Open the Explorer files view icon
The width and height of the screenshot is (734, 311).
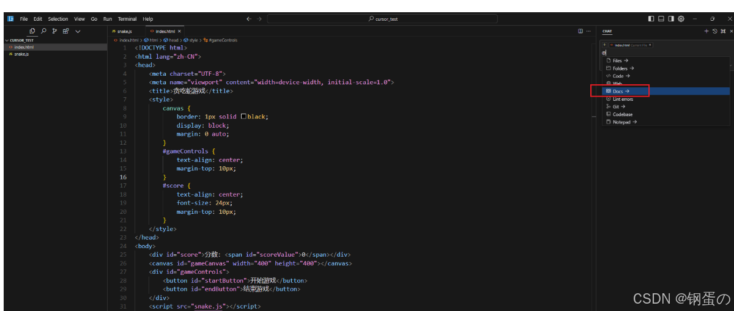[32, 31]
